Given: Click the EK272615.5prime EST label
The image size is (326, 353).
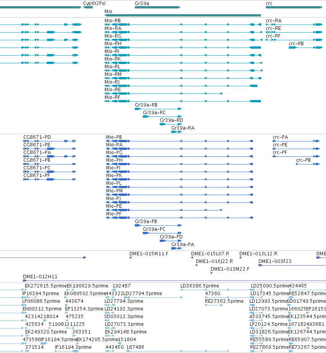Looking at the screenshot, I should (x=46, y=286).
